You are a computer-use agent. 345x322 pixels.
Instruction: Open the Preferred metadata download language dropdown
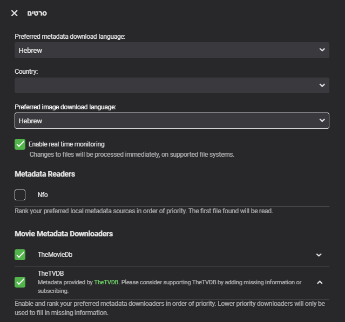click(x=171, y=50)
